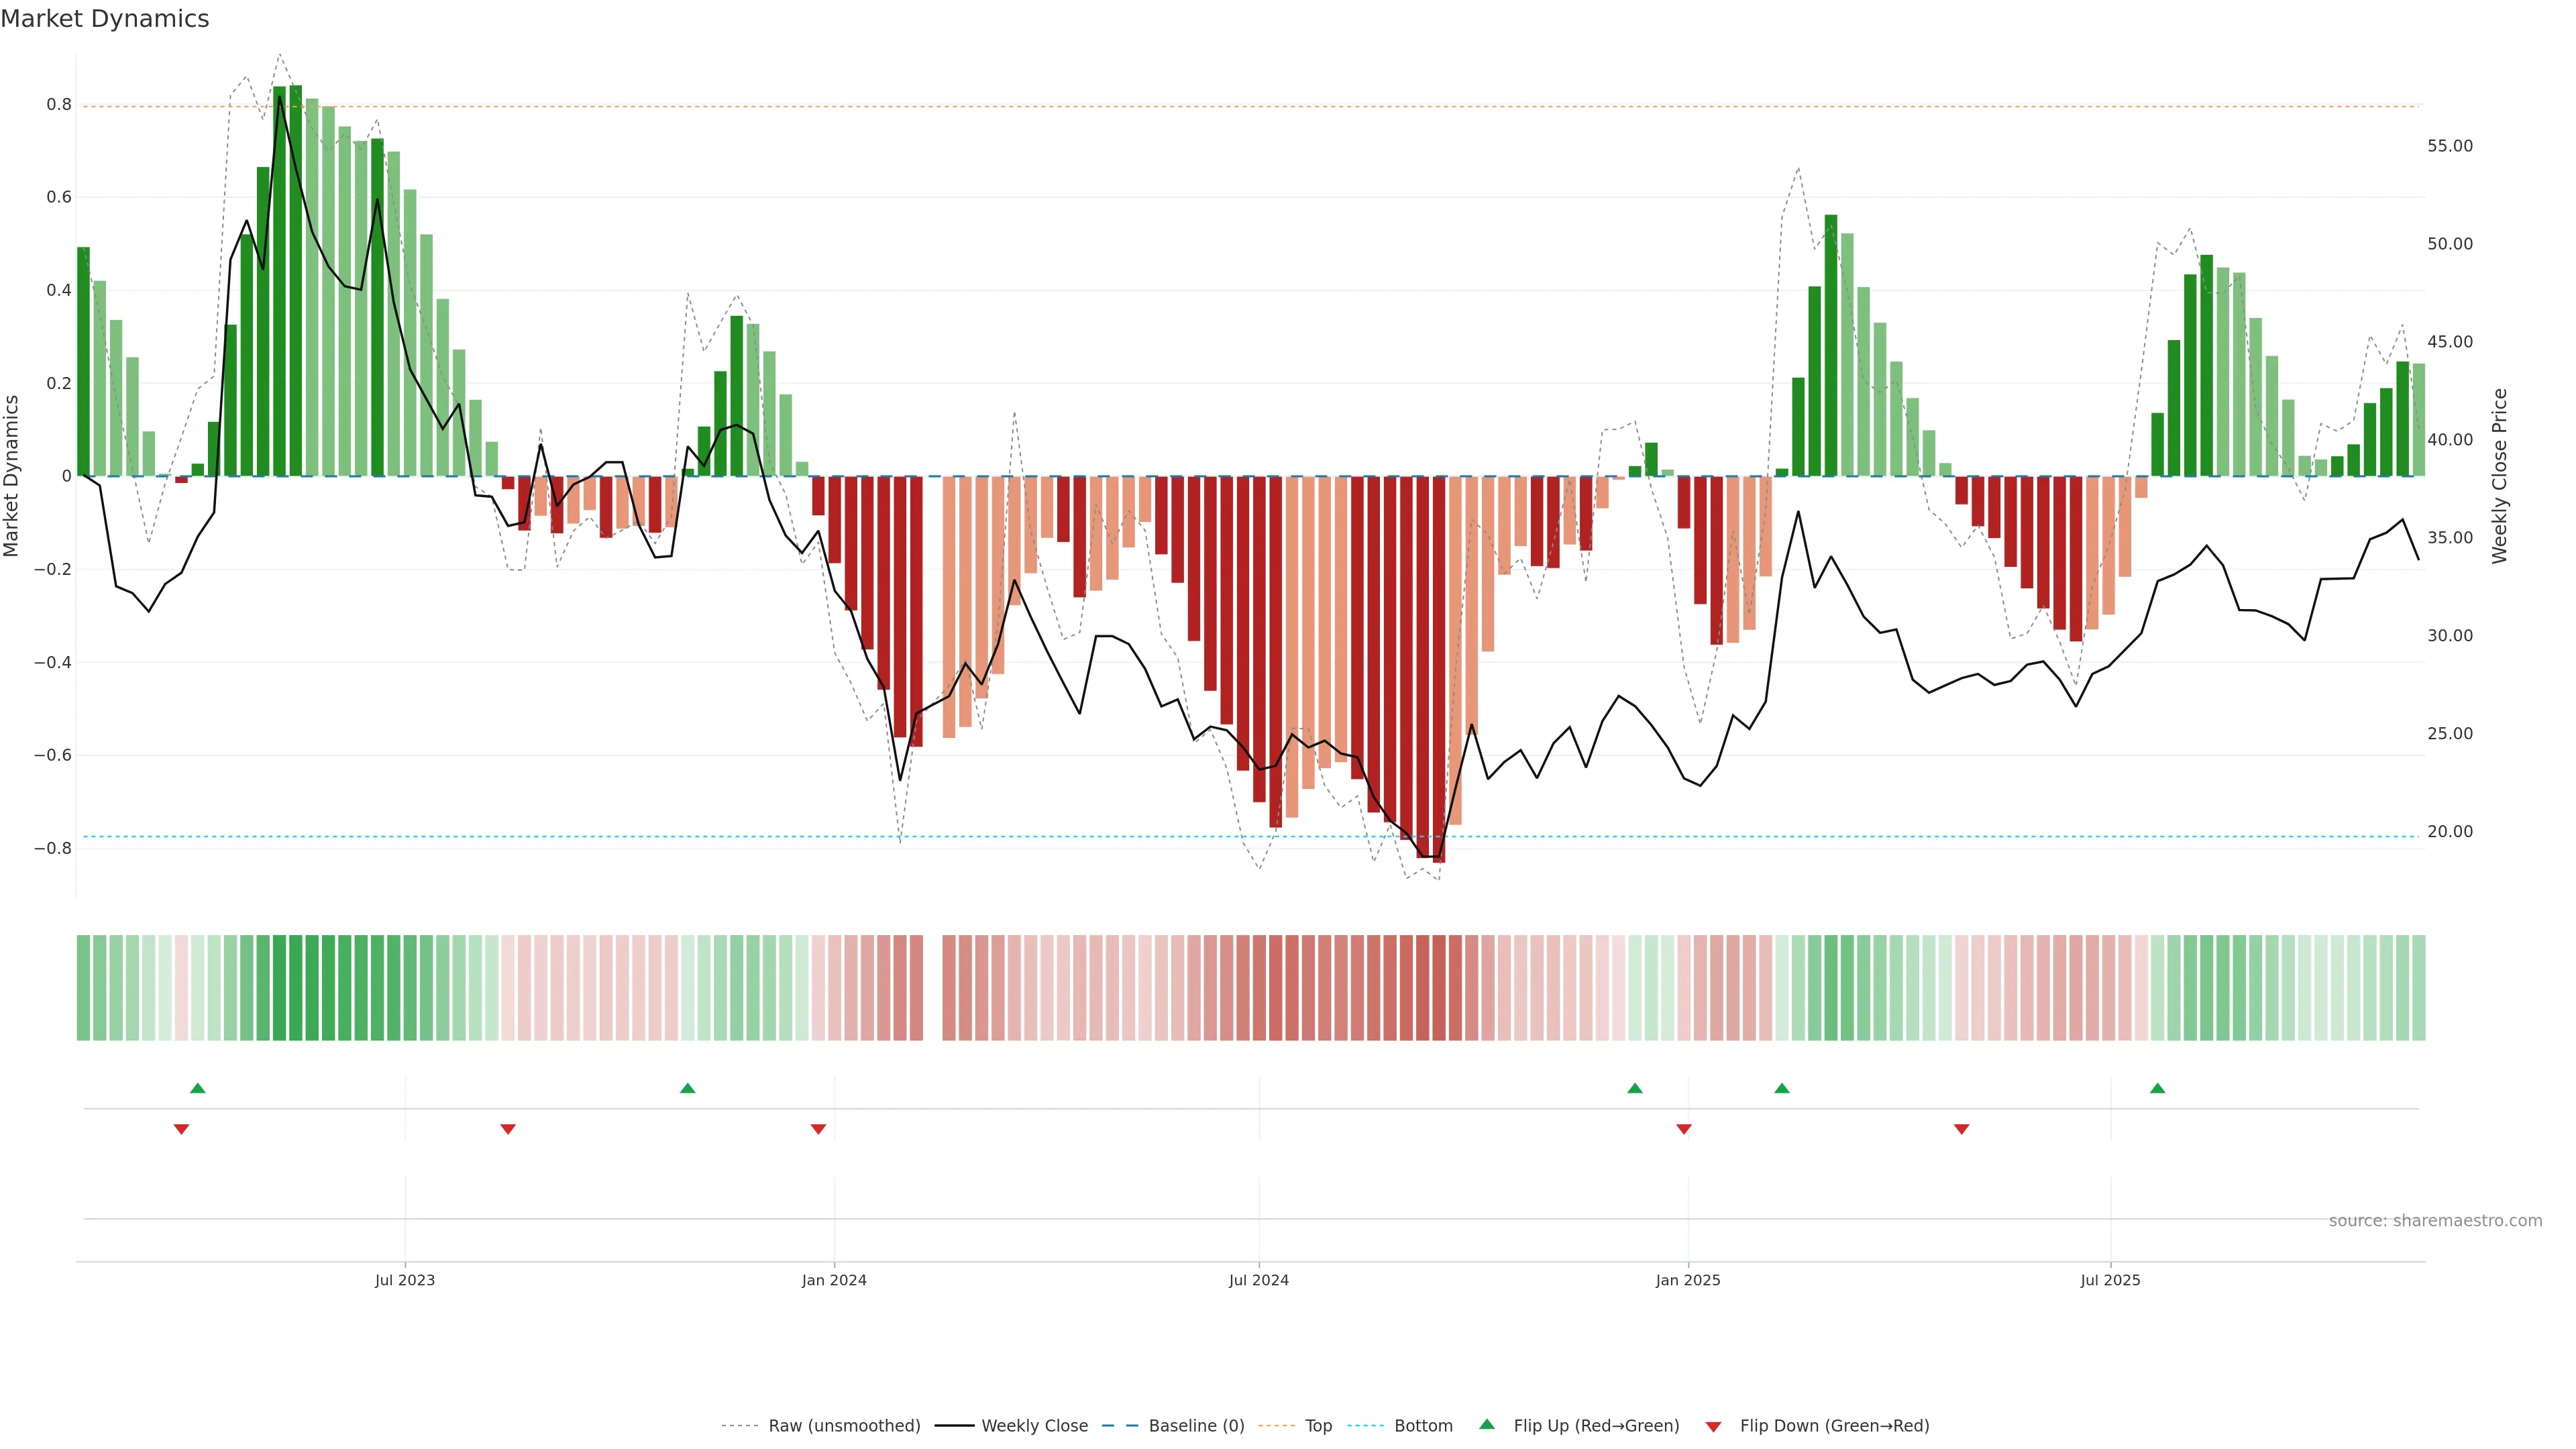This screenshot has height=1449, width=2576.
Task: Click the Weekly Close Price axis title
Action: (2500, 476)
